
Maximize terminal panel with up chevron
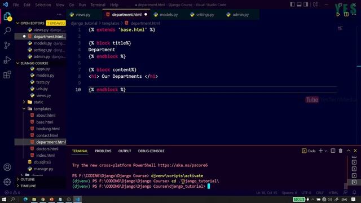pyautogui.click(x=349, y=151)
